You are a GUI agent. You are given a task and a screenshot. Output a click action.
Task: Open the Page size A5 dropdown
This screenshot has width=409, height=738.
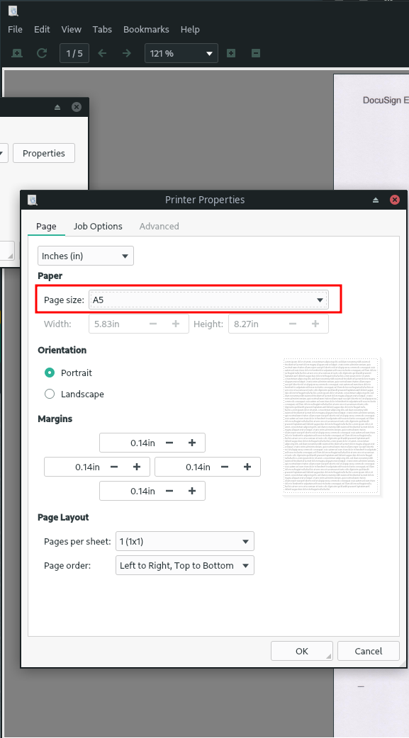tap(208, 300)
